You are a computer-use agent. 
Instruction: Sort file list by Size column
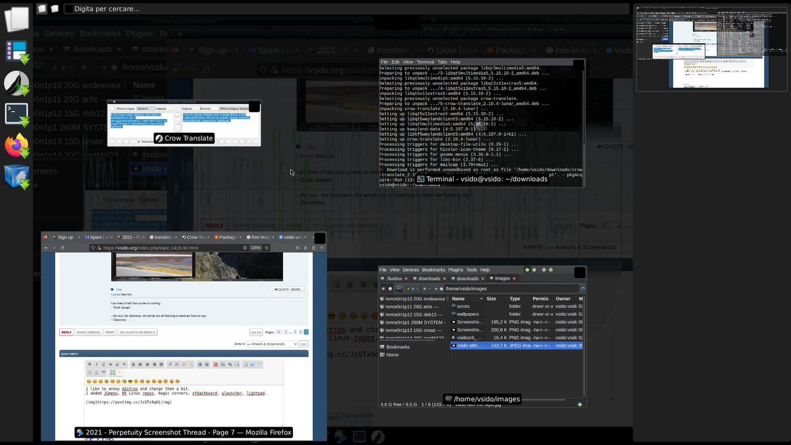491,299
